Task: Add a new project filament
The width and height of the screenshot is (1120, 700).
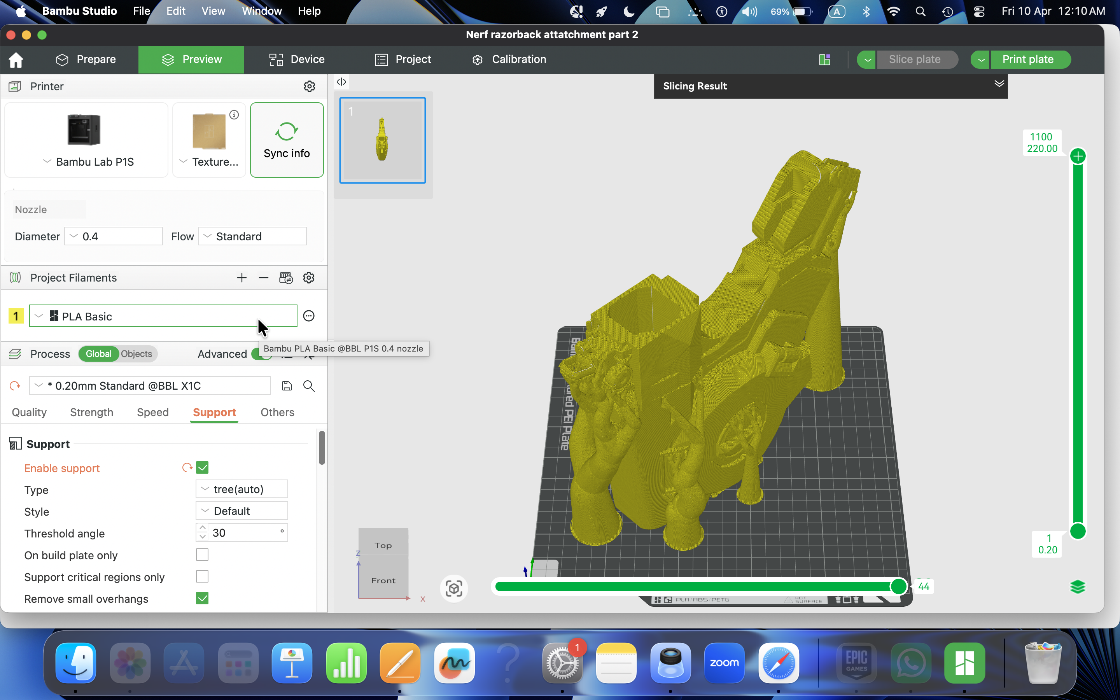Action: click(x=241, y=278)
